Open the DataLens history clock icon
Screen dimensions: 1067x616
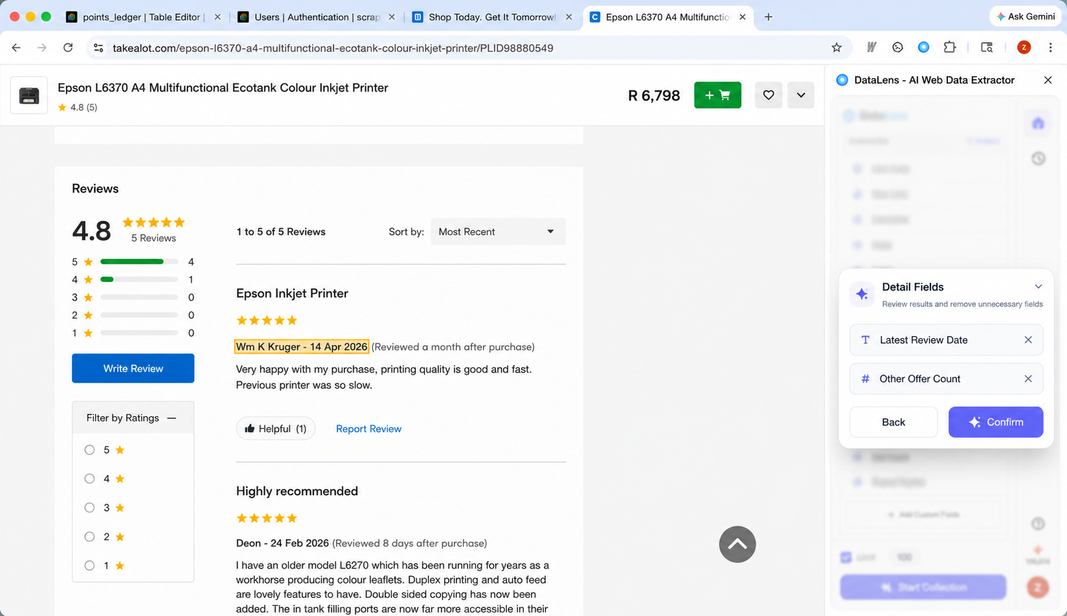click(1038, 158)
